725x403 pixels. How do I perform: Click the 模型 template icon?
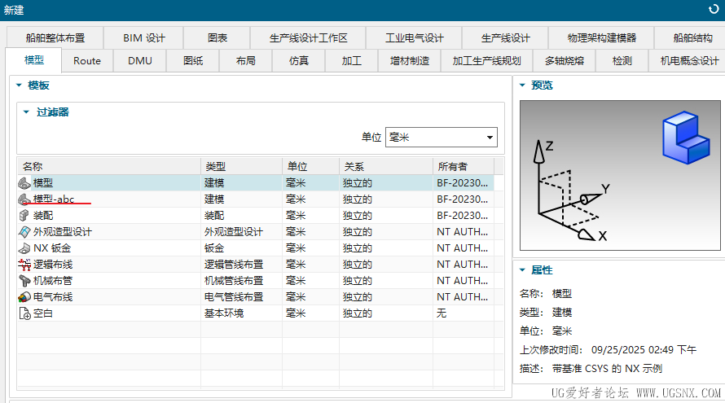coord(24,183)
